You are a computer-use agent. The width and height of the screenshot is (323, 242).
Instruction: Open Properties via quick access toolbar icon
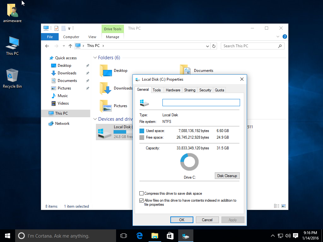(56, 28)
